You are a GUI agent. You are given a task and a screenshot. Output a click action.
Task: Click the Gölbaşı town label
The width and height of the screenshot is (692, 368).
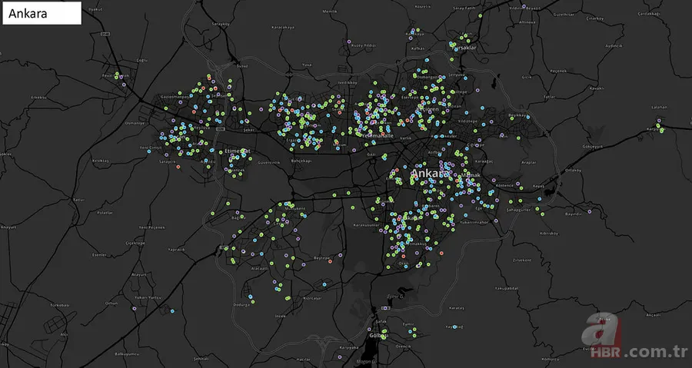pyautogui.click(x=380, y=336)
